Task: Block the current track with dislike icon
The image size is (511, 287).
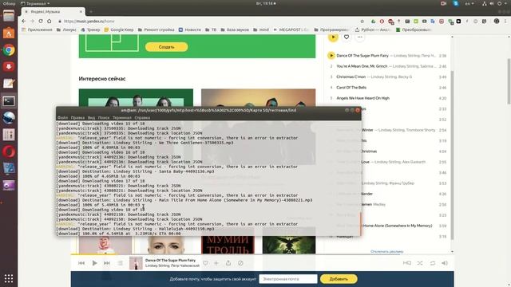Action: (240, 263)
